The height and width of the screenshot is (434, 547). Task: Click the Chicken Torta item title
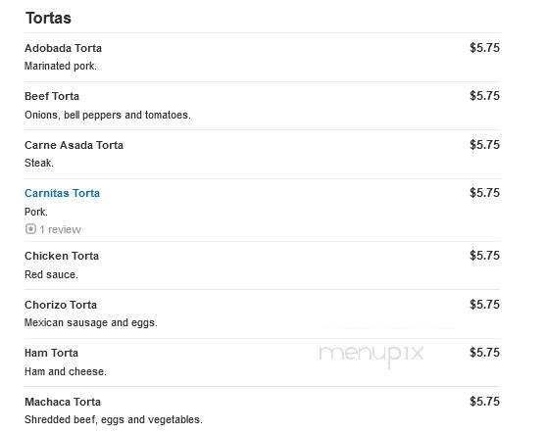62,256
